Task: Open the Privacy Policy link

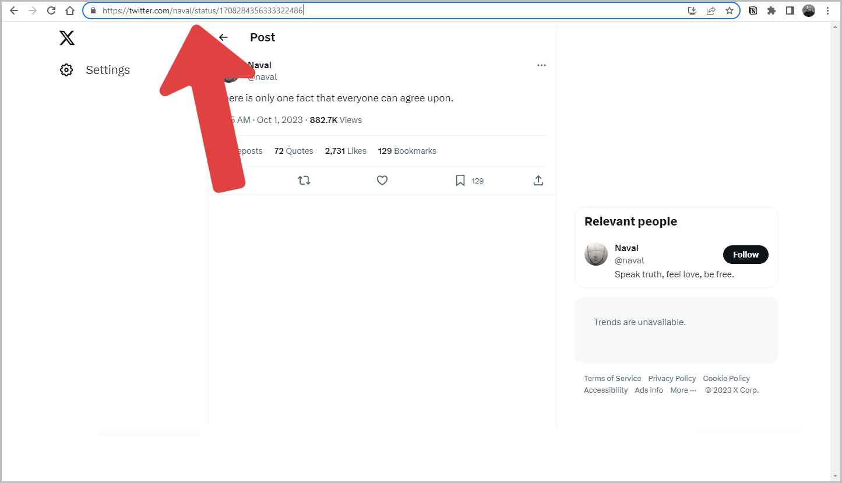Action: coord(671,378)
